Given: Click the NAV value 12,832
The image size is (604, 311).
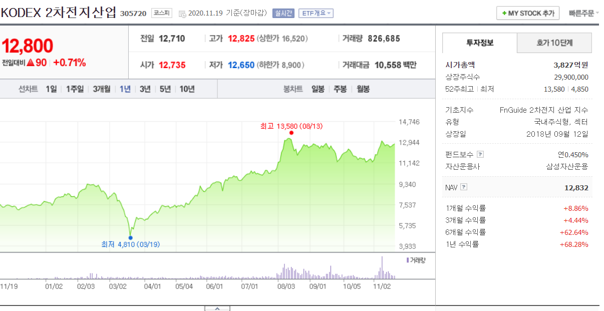Looking at the screenshot, I should point(576,188).
